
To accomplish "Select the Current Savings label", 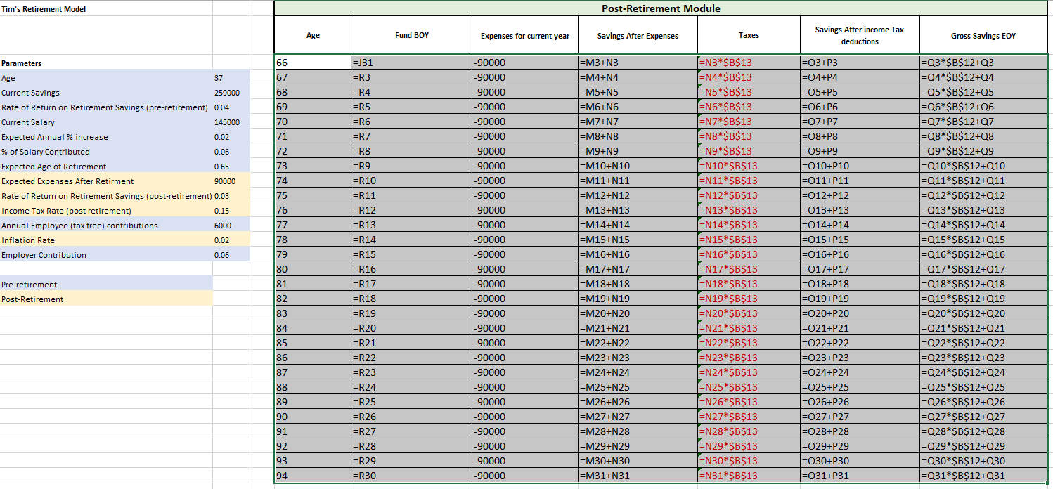I will 106,93.
